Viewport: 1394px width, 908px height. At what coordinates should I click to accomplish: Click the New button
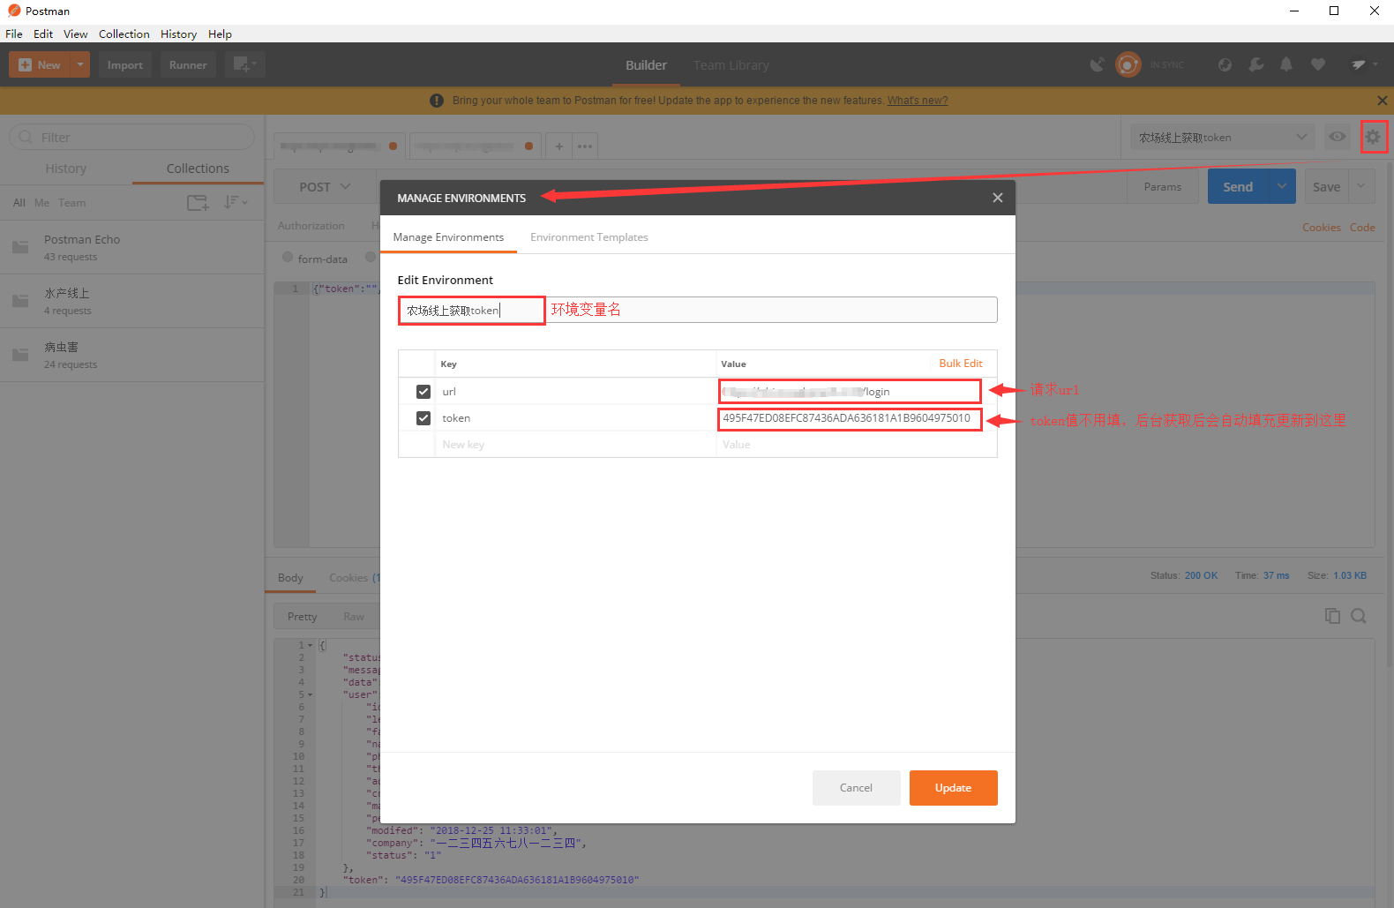[x=40, y=64]
